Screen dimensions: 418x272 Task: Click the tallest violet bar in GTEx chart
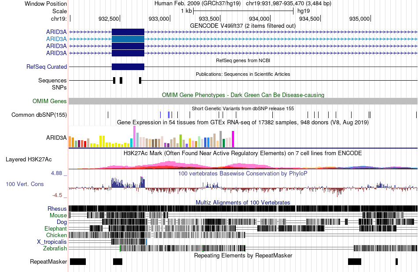[134, 137]
